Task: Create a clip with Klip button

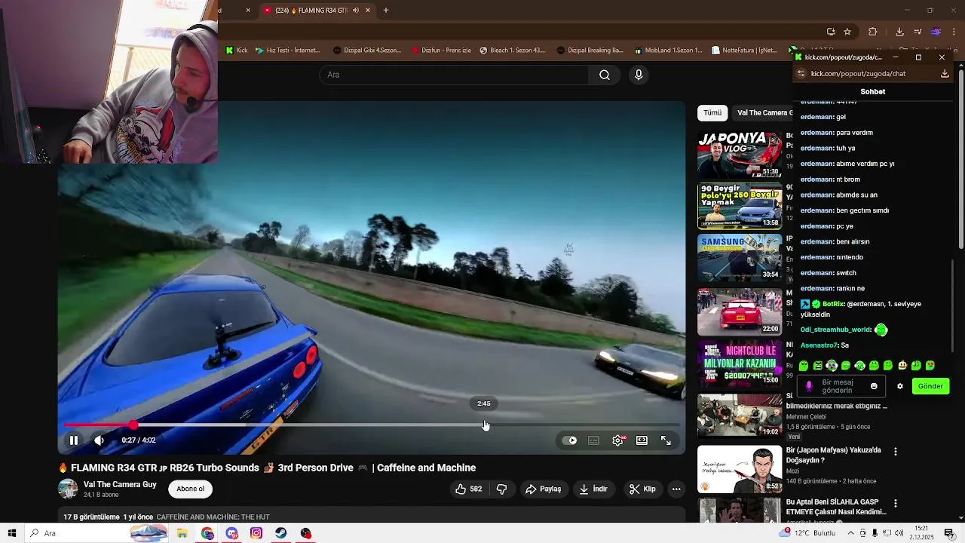Action: tap(642, 489)
